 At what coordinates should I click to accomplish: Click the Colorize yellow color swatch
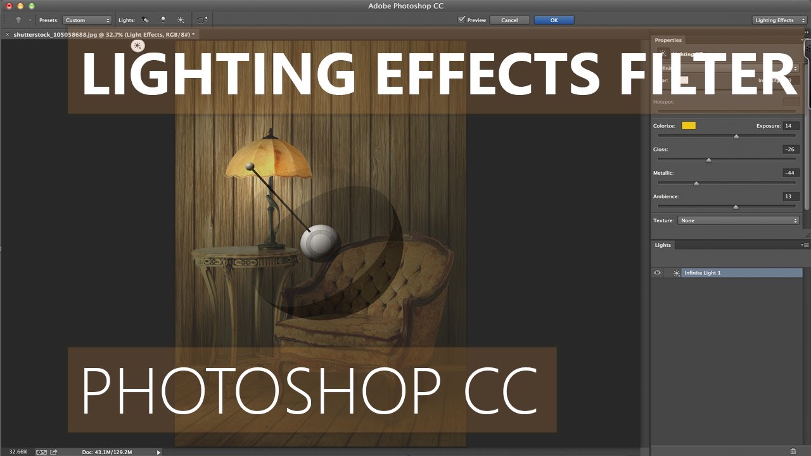coord(689,126)
